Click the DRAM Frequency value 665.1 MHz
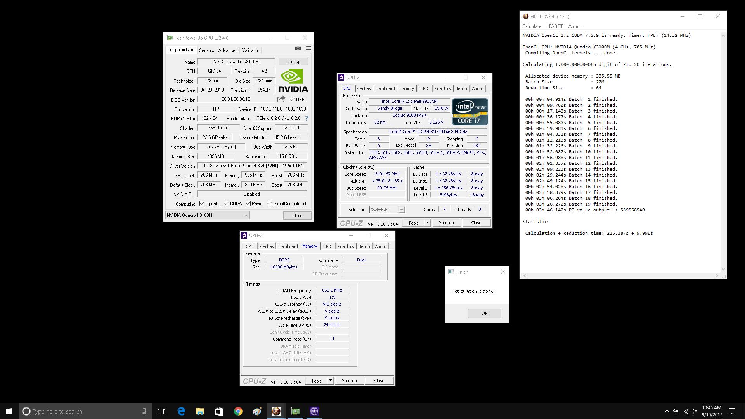Screen dimensions: 745x419 click(x=332, y=290)
